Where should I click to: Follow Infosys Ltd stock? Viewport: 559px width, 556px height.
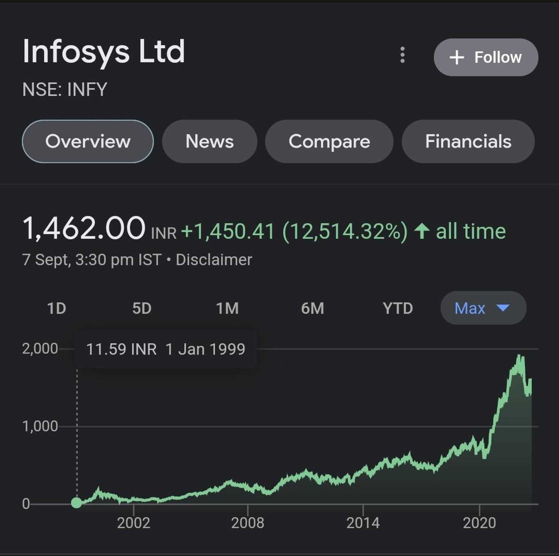click(x=486, y=57)
